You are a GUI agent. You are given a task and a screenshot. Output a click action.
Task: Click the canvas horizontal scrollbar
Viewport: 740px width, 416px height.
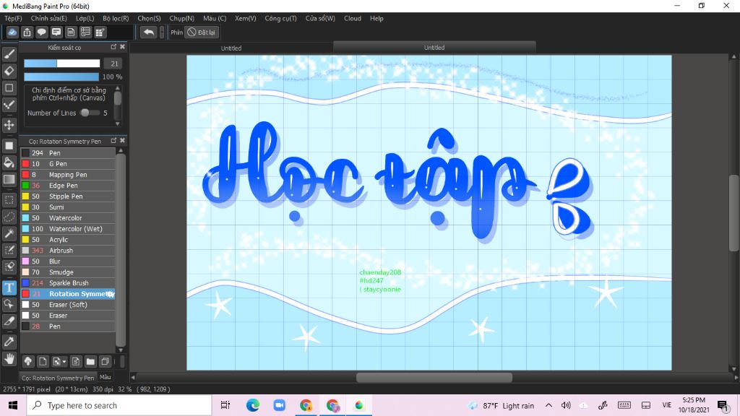coord(434,377)
